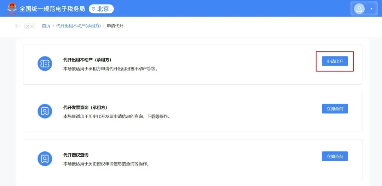The width and height of the screenshot is (382, 186).
Task: Select 代开出租不动产(承租方) breadcrumb link
Action: coord(79,26)
